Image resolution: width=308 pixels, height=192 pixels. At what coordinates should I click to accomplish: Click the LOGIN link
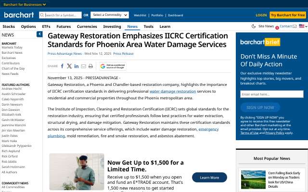coord(261,15)
